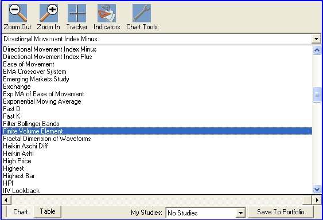Open the My Studies dropdown
The height and width of the screenshot is (220, 323).
point(240,213)
